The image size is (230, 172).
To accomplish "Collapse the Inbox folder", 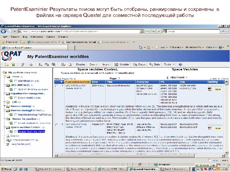I will click(x=4, y=76).
